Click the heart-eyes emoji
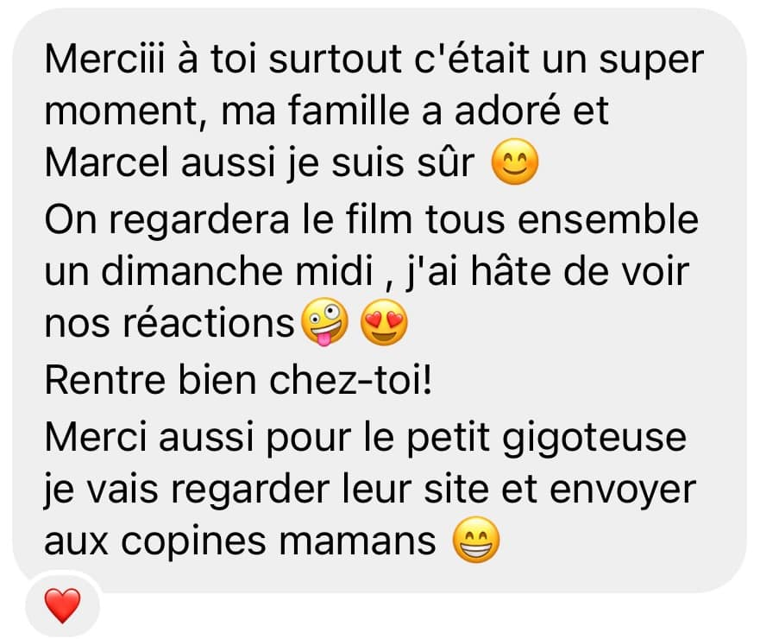 coord(384,322)
